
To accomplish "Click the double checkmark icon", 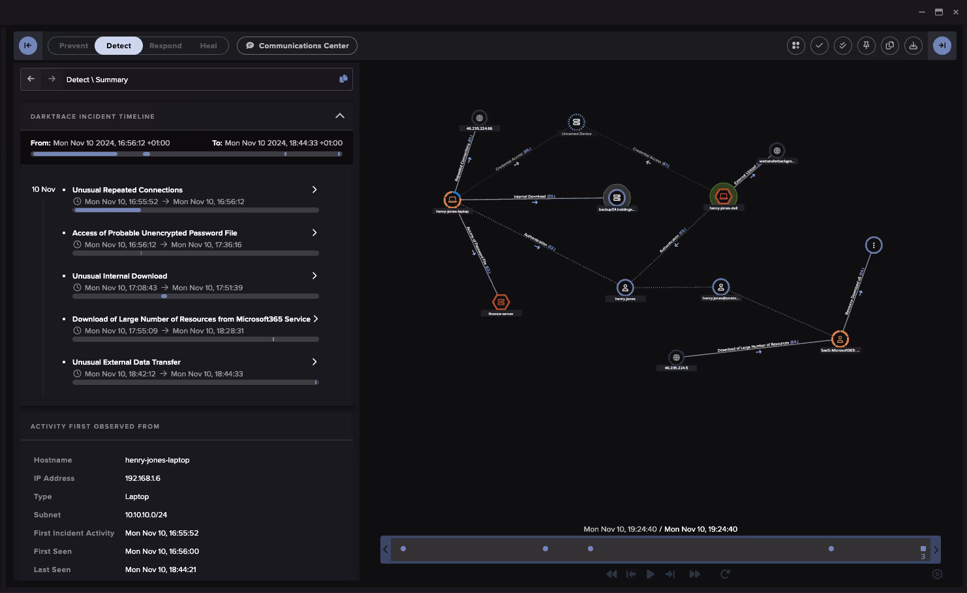I will [842, 45].
